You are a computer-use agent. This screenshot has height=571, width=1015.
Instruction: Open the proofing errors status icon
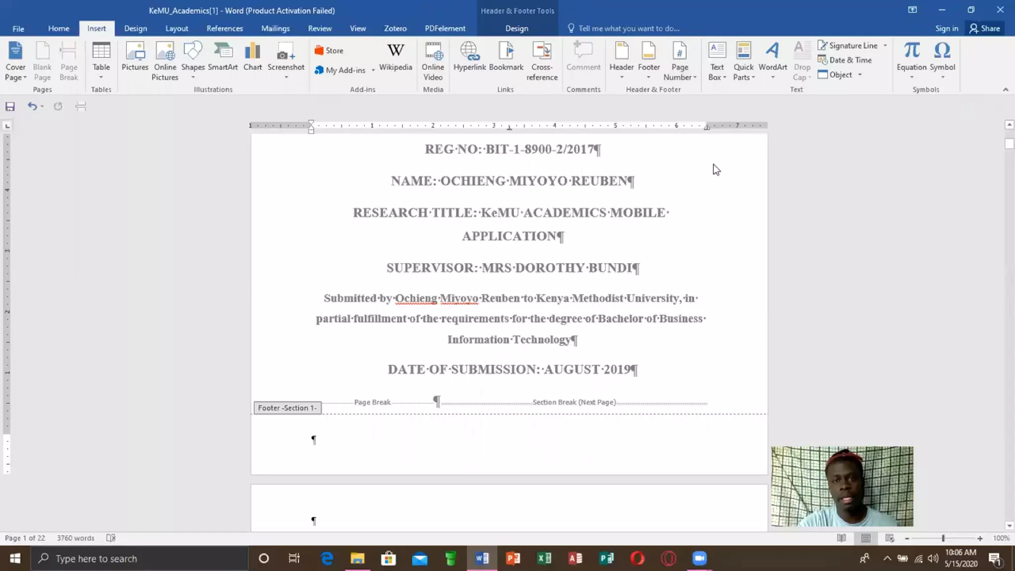[x=111, y=538]
